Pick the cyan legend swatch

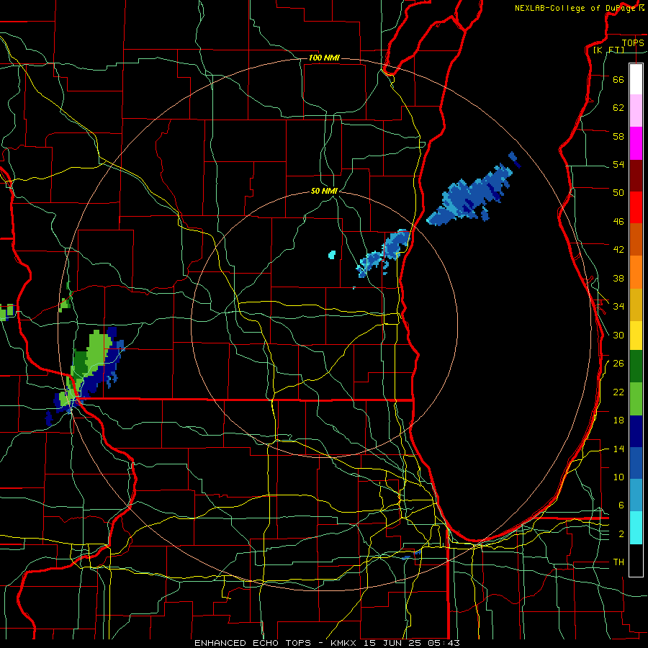[x=636, y=528]
